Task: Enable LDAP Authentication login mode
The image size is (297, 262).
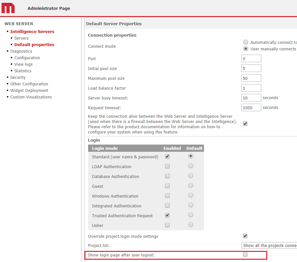Action: [x=167, y=166]
